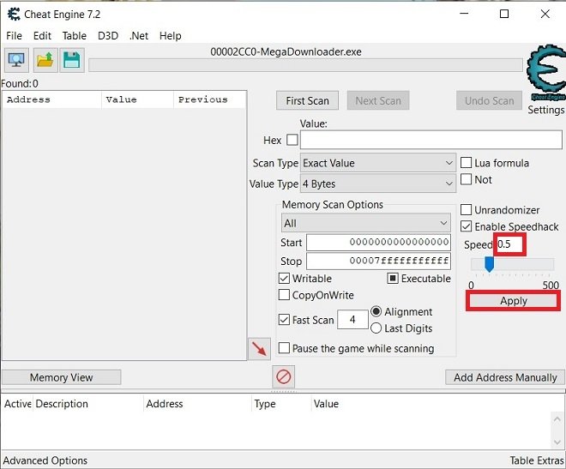Click the Type column header
The width and height of the screenshot is (566, 469).
[x=280, y=404]
